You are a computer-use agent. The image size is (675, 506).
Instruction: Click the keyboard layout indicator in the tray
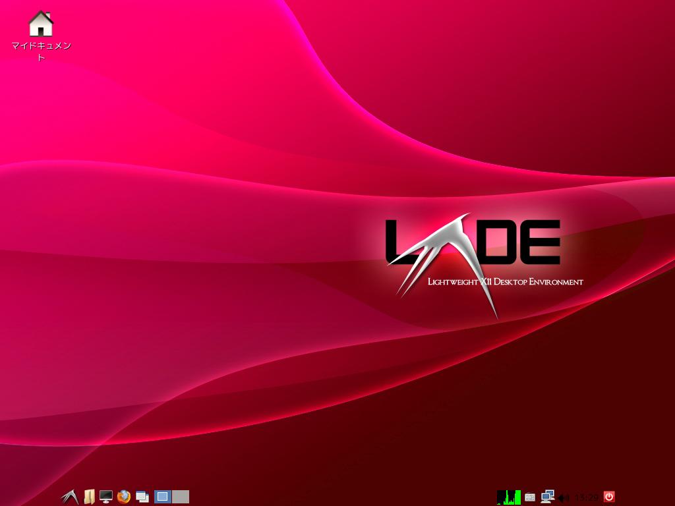coord(530,497)
